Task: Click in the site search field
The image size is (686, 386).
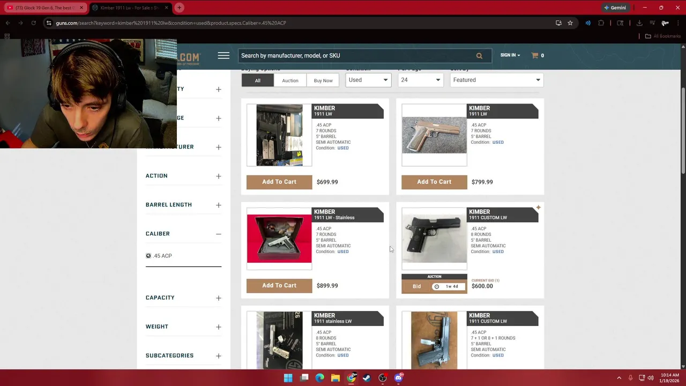Action: click(356, 56)
